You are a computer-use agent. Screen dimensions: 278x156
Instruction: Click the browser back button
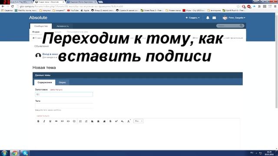click(3, 6)
